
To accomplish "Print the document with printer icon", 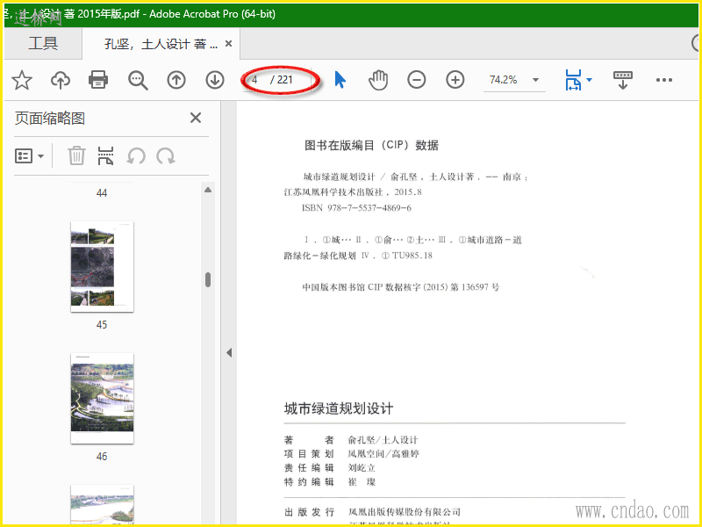I will 98,80.
